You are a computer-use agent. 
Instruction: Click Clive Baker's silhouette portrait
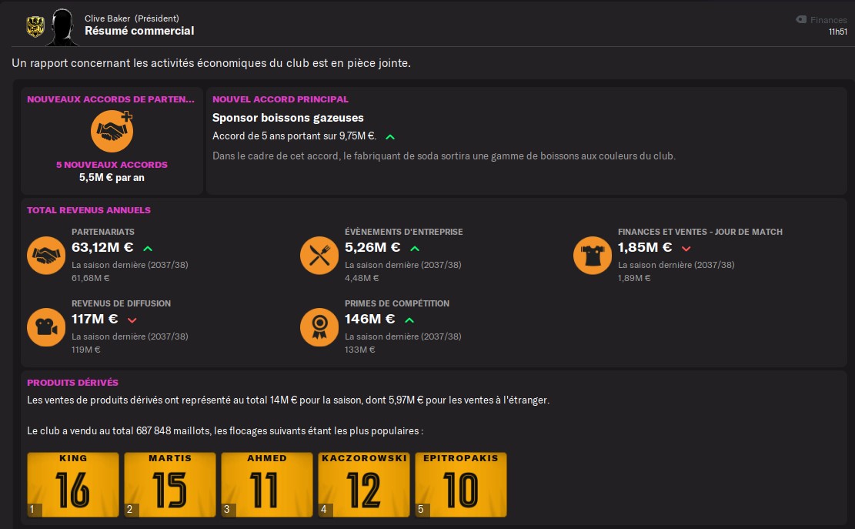tap(62, 27)
